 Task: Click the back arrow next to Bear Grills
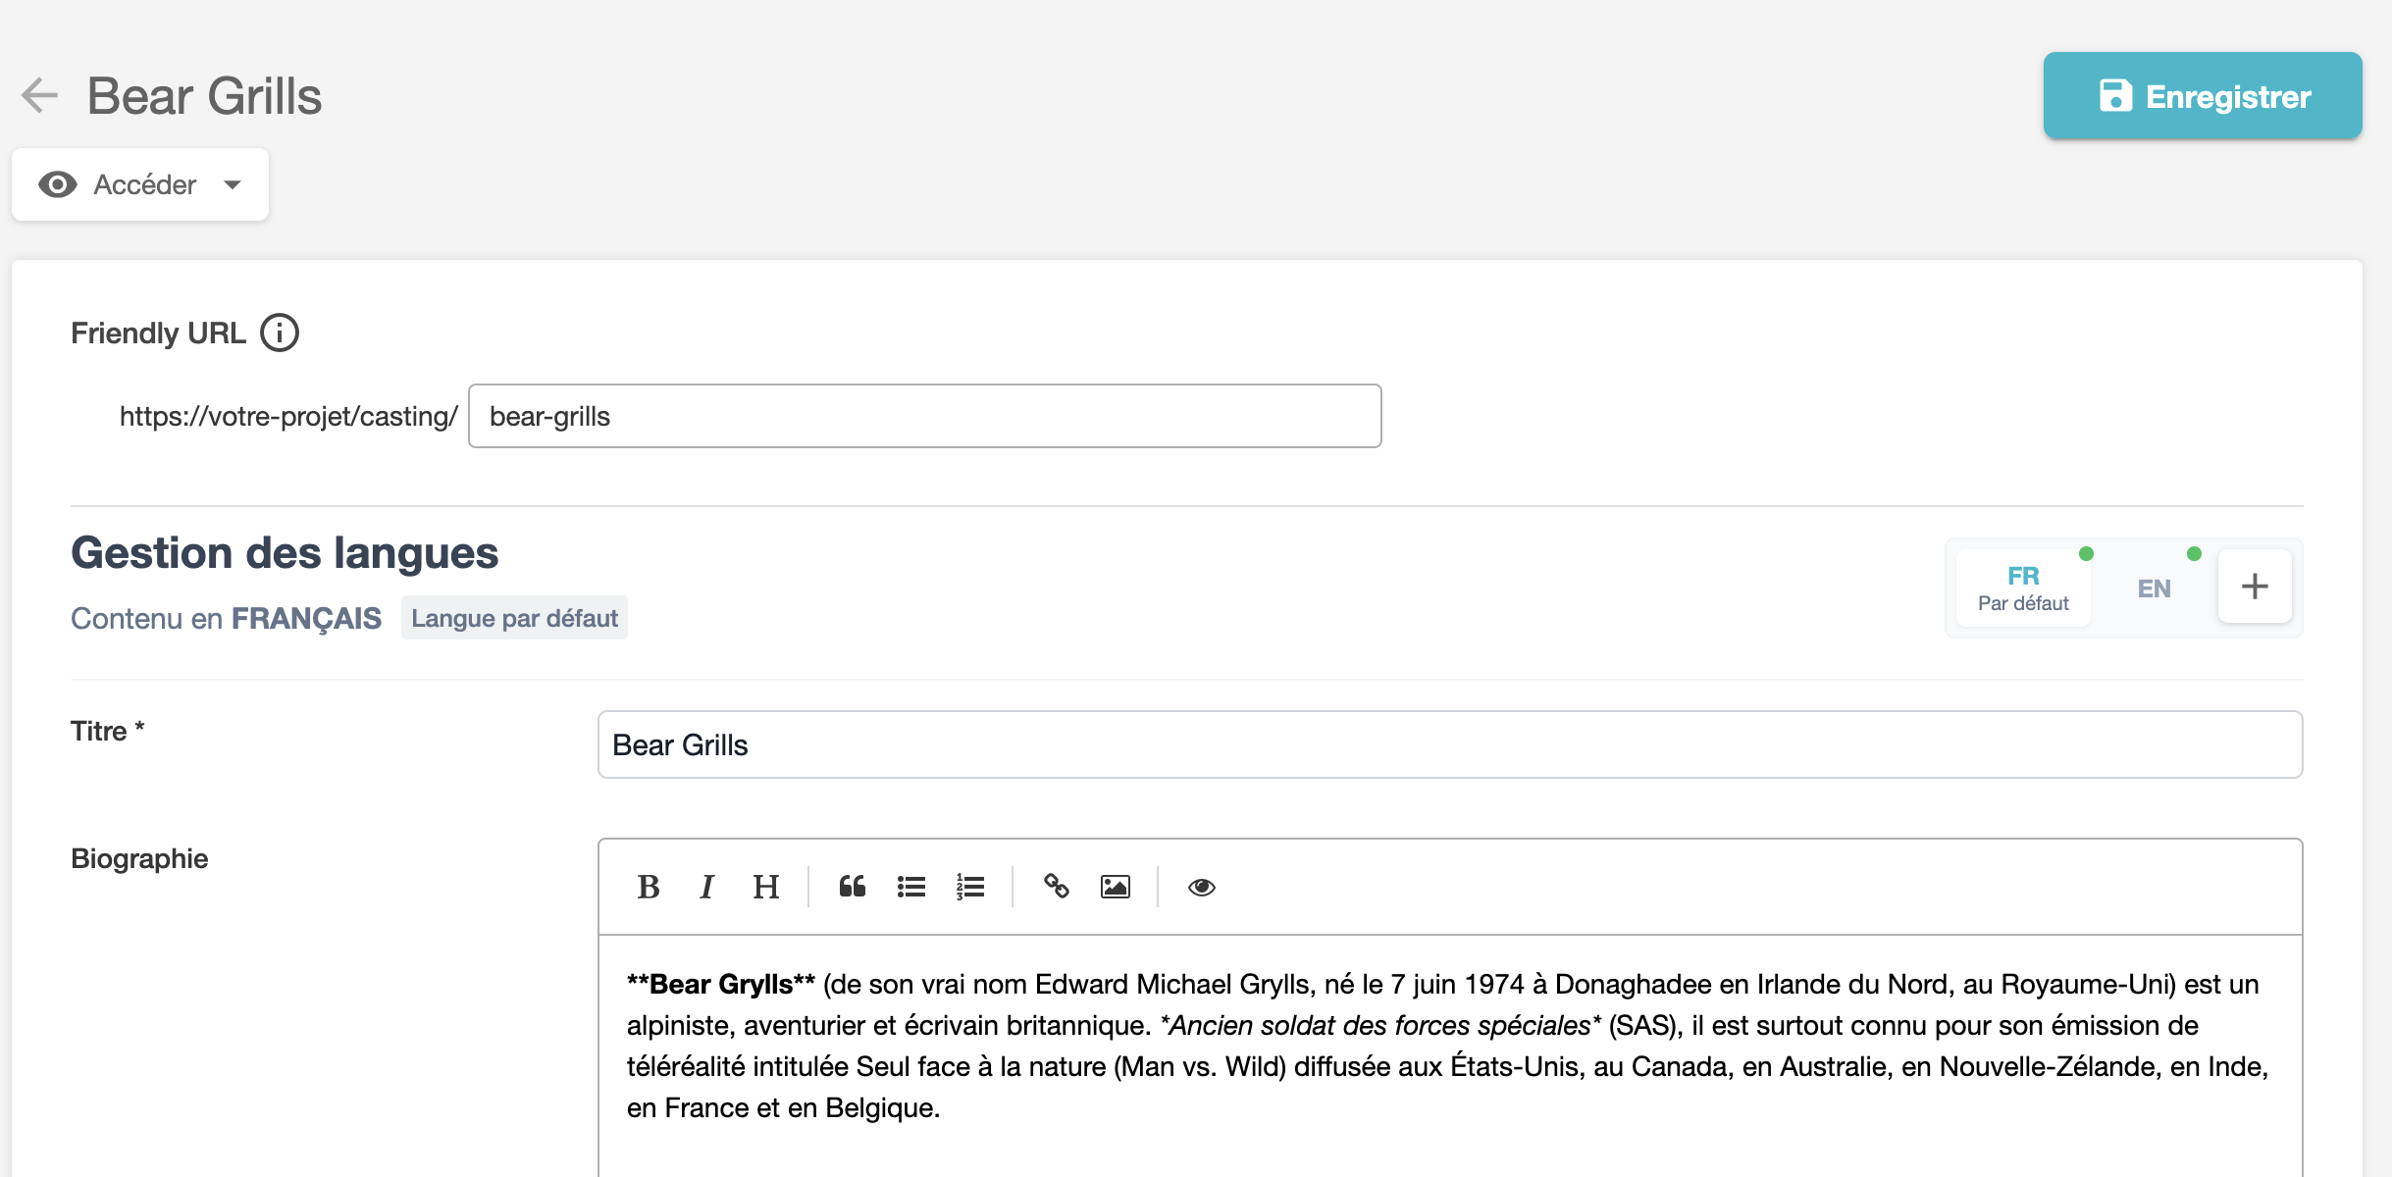pyautogui.click(x=40, y=96)
